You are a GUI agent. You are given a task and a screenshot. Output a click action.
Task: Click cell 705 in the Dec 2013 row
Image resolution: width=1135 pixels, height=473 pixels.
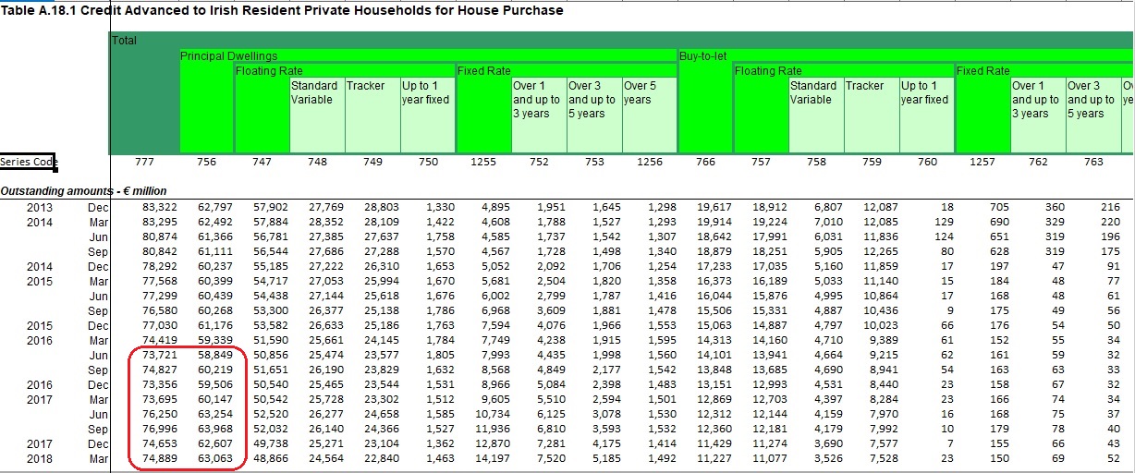(x=1000, y=208)
